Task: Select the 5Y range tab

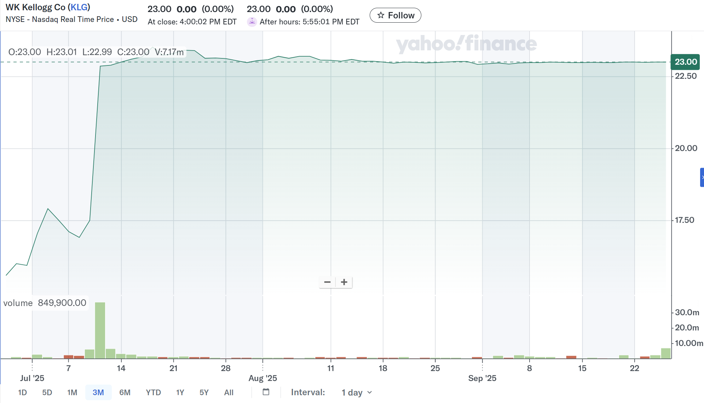Action: [204, 392]
